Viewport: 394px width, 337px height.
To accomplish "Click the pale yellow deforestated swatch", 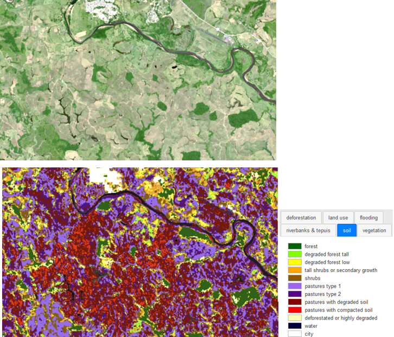I will point(295,318).
